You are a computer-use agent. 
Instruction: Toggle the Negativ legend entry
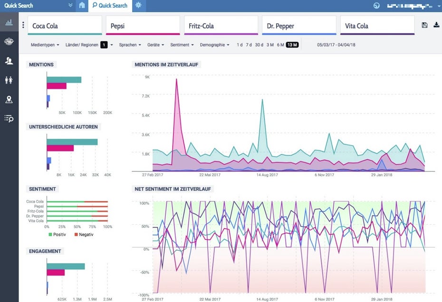point(84,235)
